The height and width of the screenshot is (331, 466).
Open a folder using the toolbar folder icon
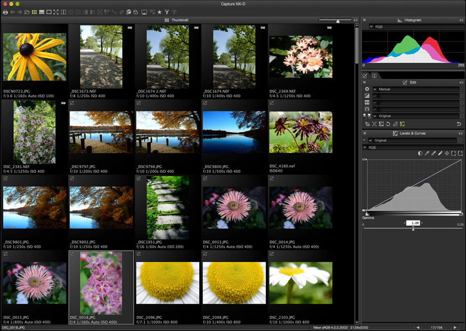pos(27,12)
